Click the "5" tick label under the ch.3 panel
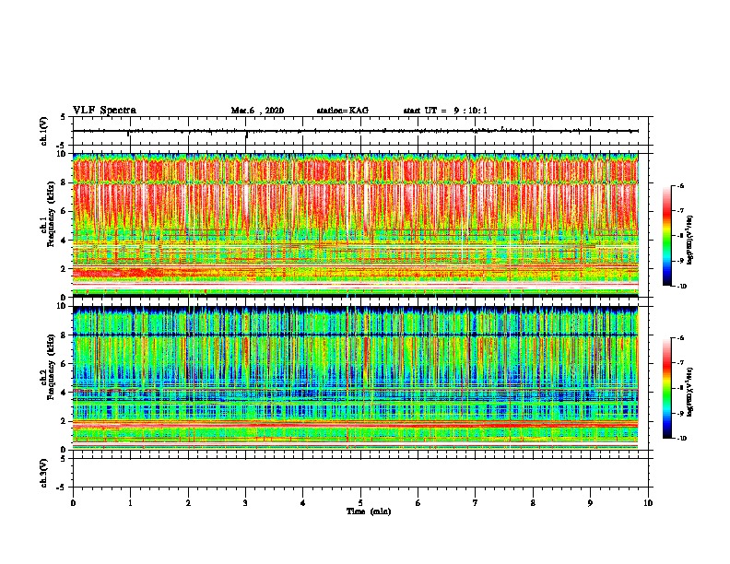Viewport: 730px width, 564px height. [x=360, y=503]
